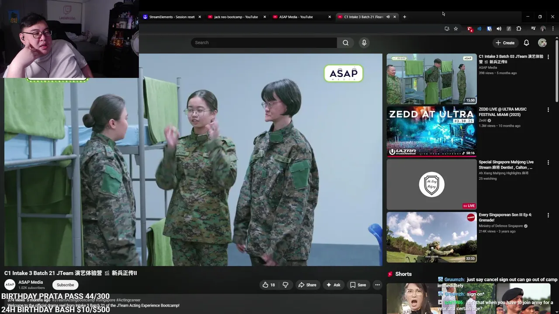Switch to jack neo bootcamp YouTube tab

(x=236, y=17)
